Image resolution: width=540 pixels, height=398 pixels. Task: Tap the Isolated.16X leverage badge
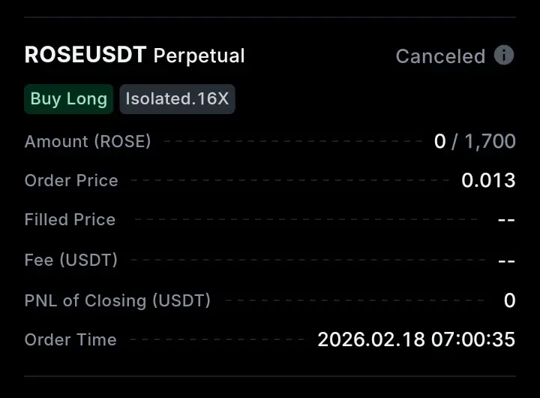click(177, 99)
